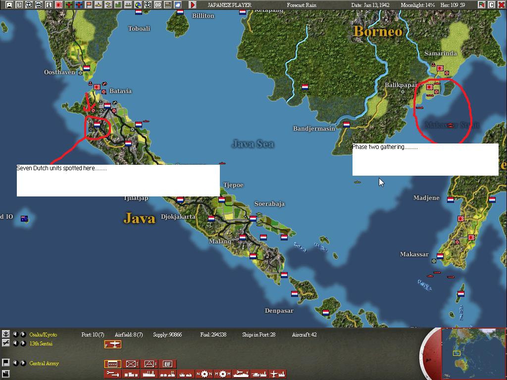
Task: Click the minimap at bottom right
Action: [x=474, y=354]
